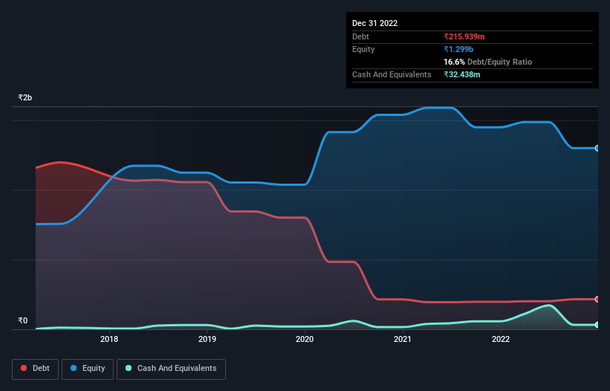Click the Dec 31 2022 tooltip date

[x=374, y=23]
